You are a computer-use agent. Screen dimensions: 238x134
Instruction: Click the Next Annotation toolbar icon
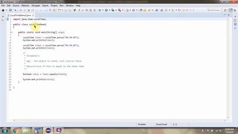[166, 10]
